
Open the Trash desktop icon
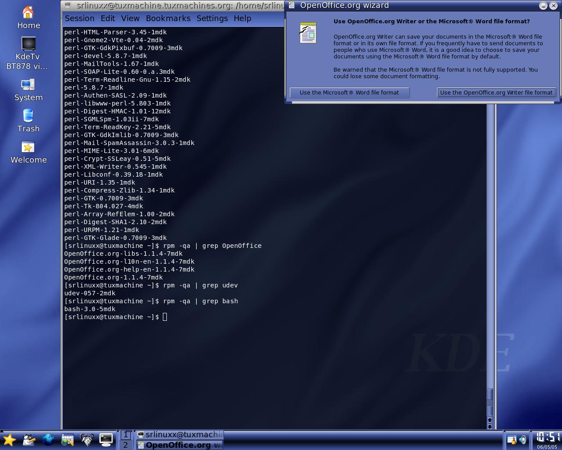tap(29, 121)
